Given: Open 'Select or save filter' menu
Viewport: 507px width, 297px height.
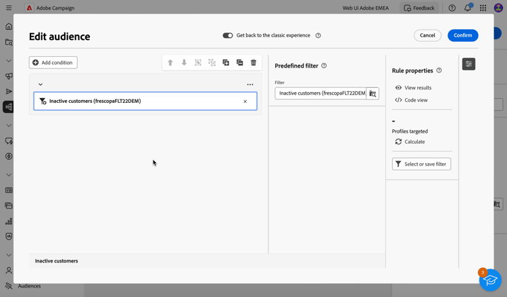Looking at the screenshot, I should click(421, 164).
